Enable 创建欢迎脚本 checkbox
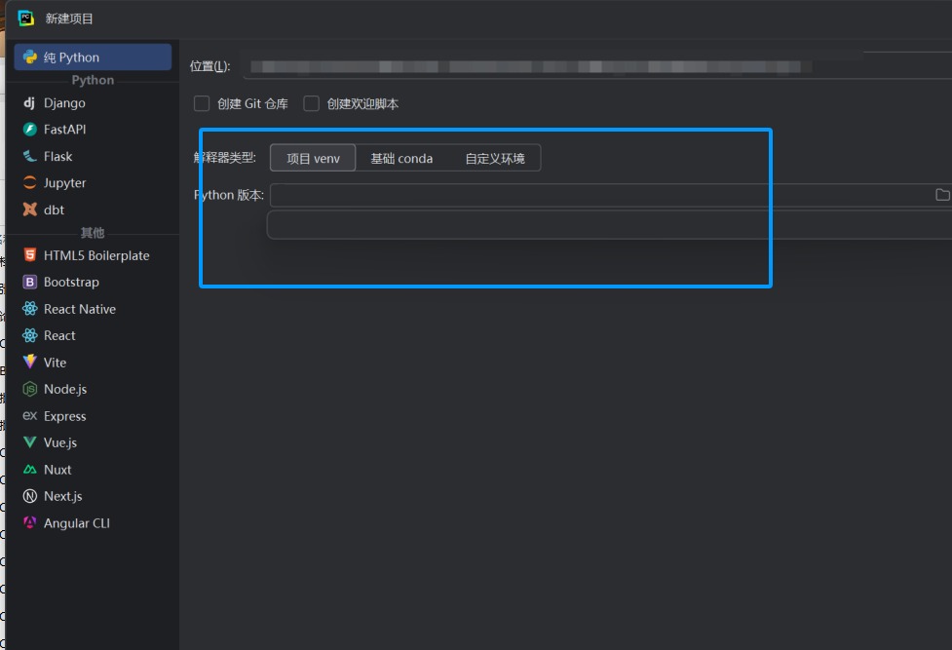952x650 pixels. tap(312, 104)
